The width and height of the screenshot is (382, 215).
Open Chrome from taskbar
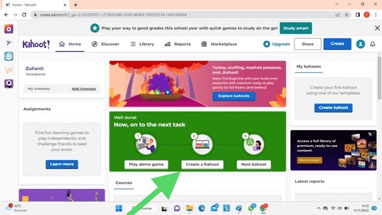click(x=263, y=208)
